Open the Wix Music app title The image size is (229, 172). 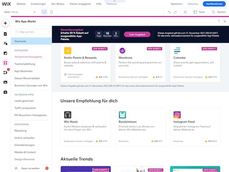(x=71, y=122)
